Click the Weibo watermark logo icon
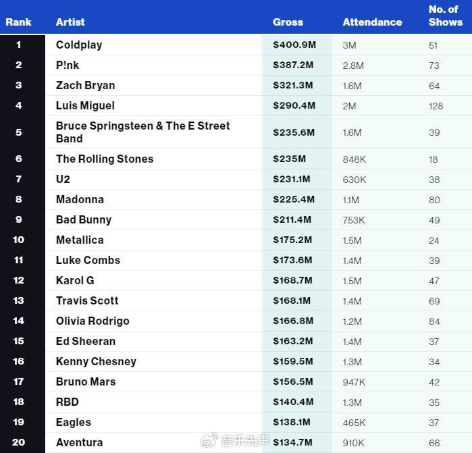 209,440
